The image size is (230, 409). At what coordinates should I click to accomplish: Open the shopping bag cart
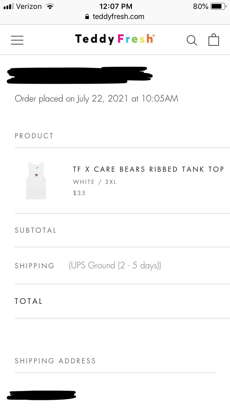[x=213, y=40]
